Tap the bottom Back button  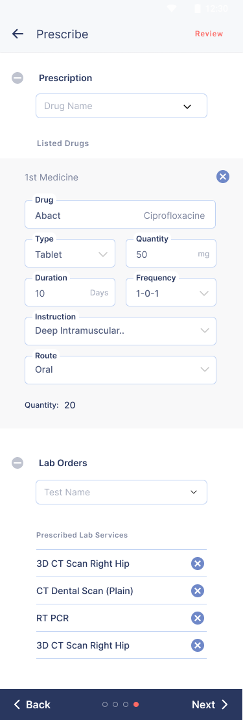tap(32, 704)
